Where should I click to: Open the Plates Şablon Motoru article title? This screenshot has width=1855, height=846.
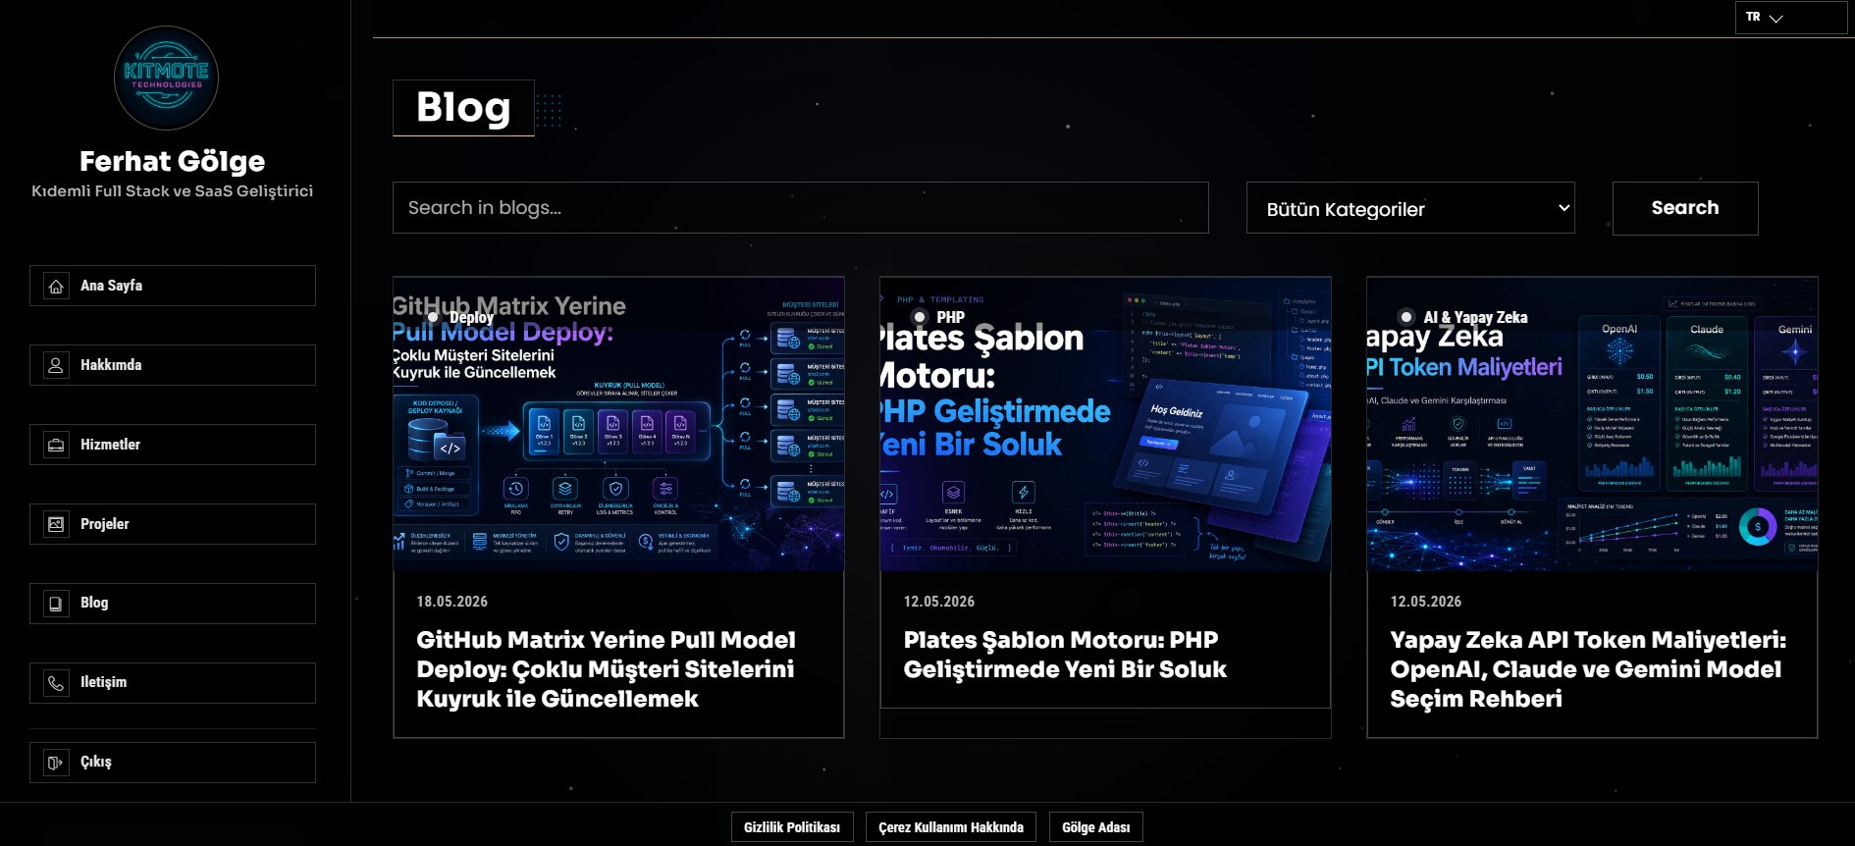coord(1065,655)
